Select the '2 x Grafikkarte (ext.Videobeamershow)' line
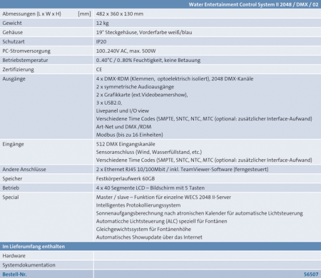 coord(142,95)
